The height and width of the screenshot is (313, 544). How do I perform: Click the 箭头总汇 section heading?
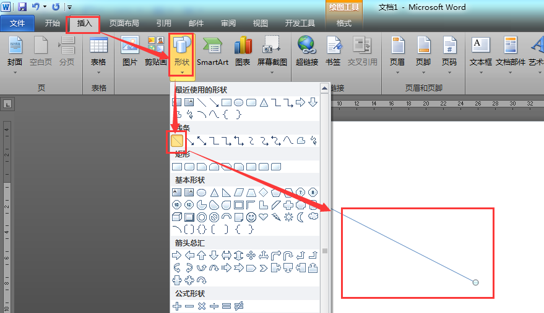pos(190,243)
